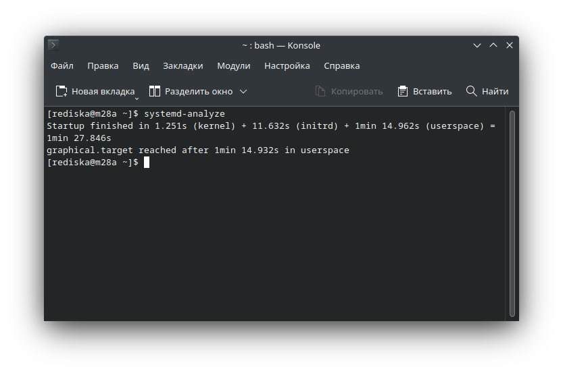Open the Настройка menu
The width and height of the screenshot is (563, 373).
click(287, 66)
